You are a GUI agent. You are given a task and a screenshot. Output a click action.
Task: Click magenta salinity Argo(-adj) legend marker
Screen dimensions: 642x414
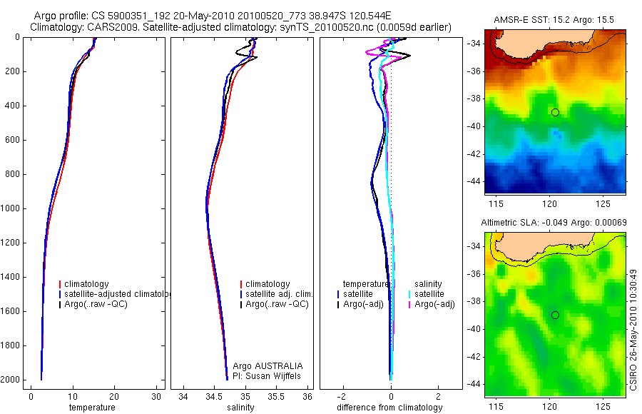(409, 304)
